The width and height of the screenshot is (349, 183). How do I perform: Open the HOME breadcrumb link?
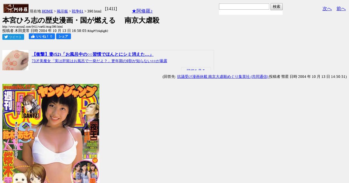pos(47,11)
